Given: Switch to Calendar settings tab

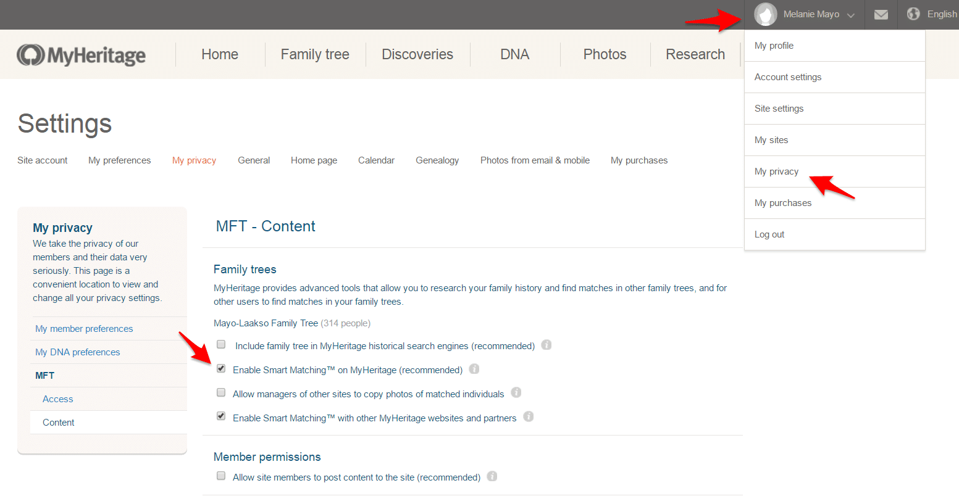Looking at the screenshot, I should (377, 160).
